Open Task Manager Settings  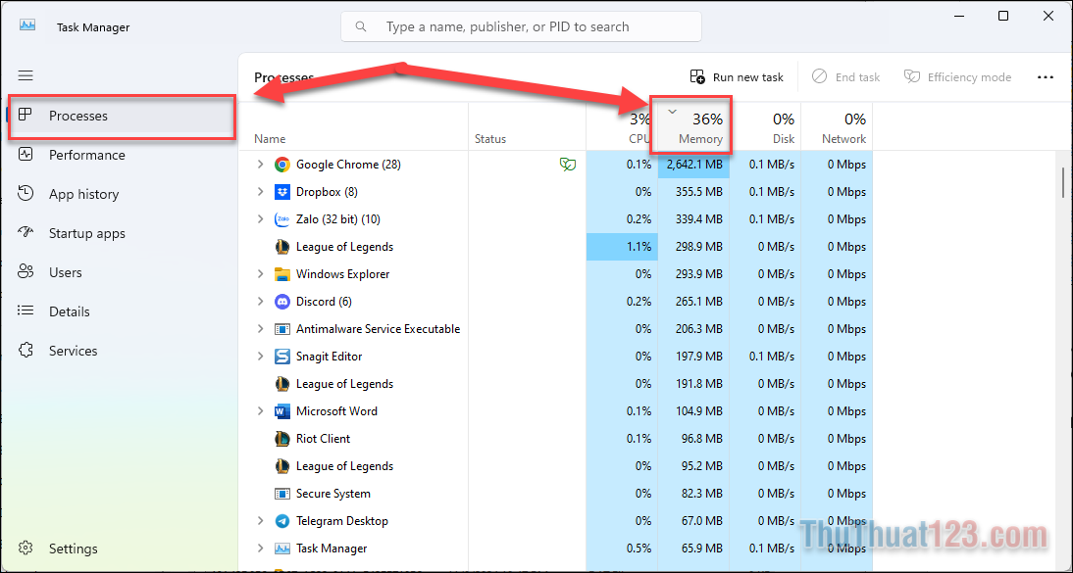(122, 549)
